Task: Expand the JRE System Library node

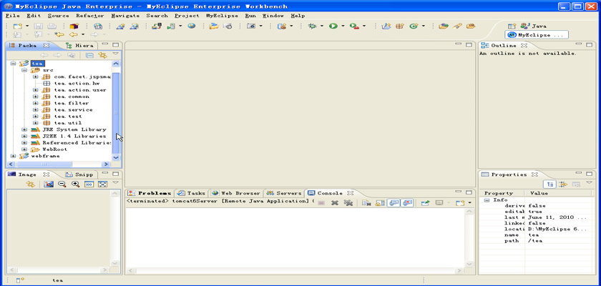Action: pyautogui.click(x=24, y=129)
